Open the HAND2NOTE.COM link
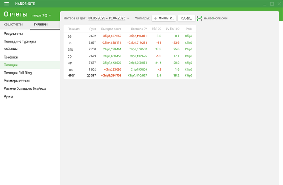 coord(215,19)
